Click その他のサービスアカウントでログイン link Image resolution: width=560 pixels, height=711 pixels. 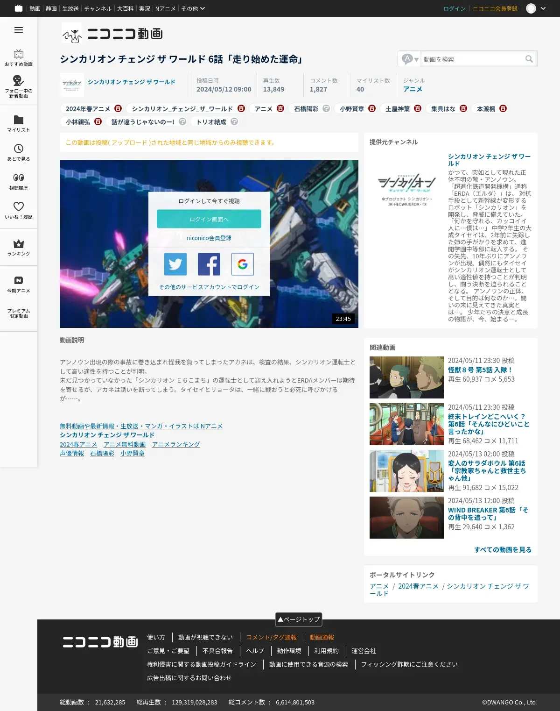click(209, 287)
